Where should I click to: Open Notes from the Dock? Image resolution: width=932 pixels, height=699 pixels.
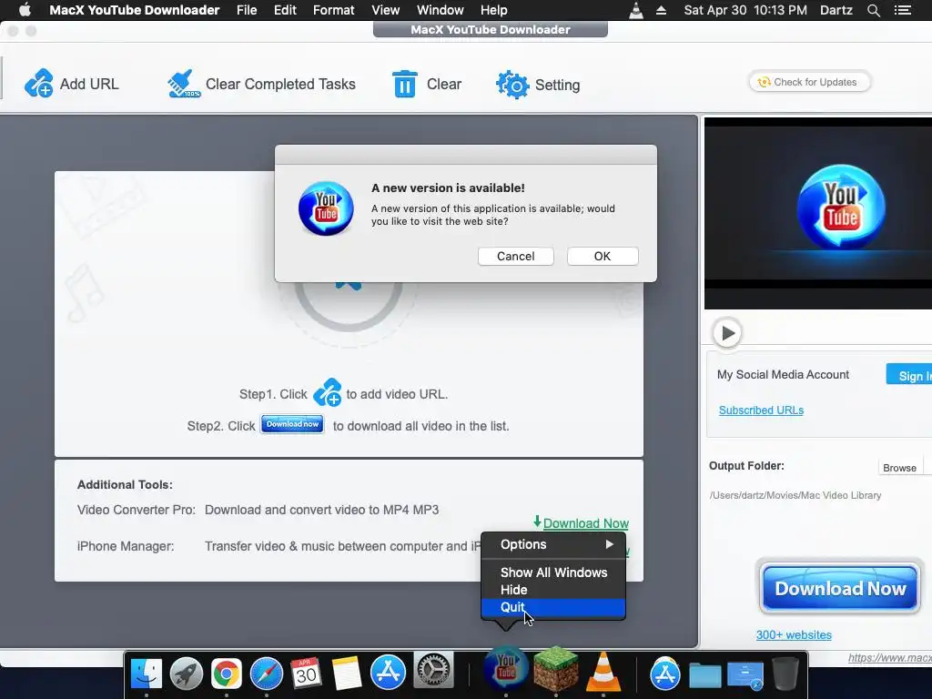pos(347,674)
